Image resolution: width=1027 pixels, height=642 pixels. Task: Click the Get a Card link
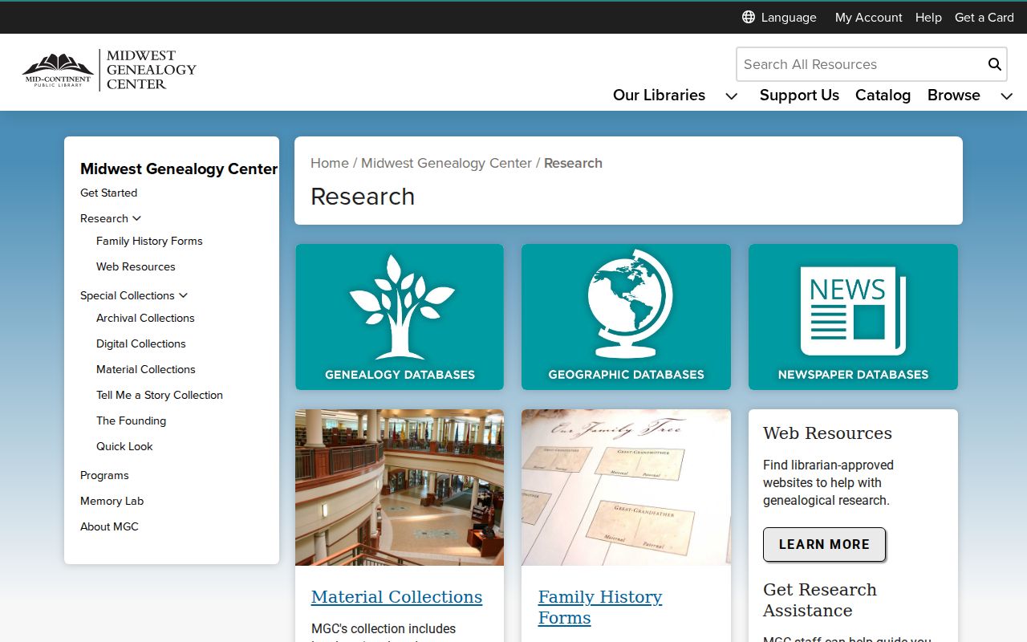[984, 17]
